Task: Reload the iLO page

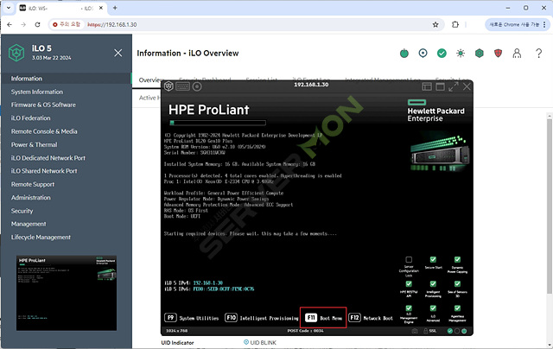Action: [x=37, y=25]
